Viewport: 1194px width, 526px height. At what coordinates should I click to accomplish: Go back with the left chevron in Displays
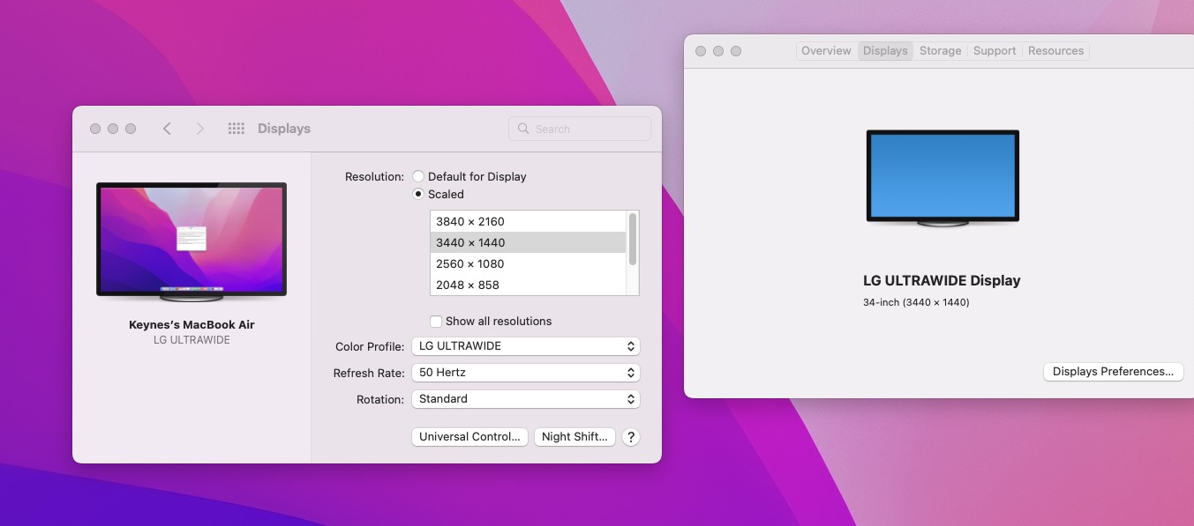pyautogui.click(x=167, y=129)
